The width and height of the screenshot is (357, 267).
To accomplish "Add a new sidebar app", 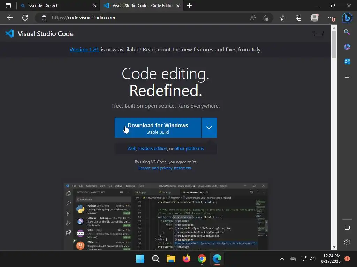I will [347, 78].
